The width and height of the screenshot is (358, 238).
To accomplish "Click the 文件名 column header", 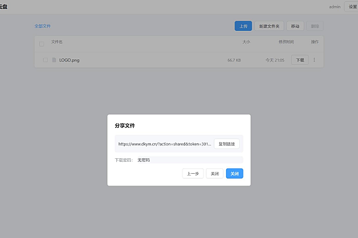I will [x=57, y=42].
